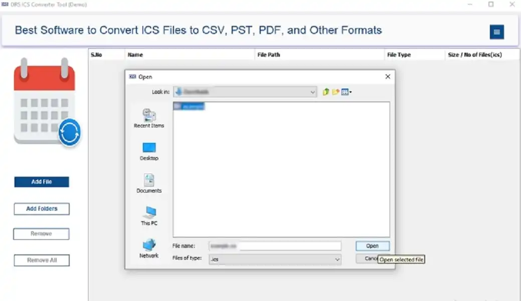Image resolution: width=521 pixels, height=301 pixels.
Task: Maximize the DRS ICS Converter window
Action: (491, 5)
